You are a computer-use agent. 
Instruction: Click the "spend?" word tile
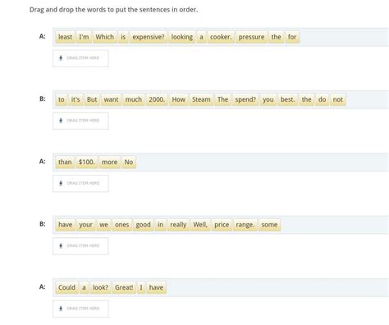(x=245, y=99)
